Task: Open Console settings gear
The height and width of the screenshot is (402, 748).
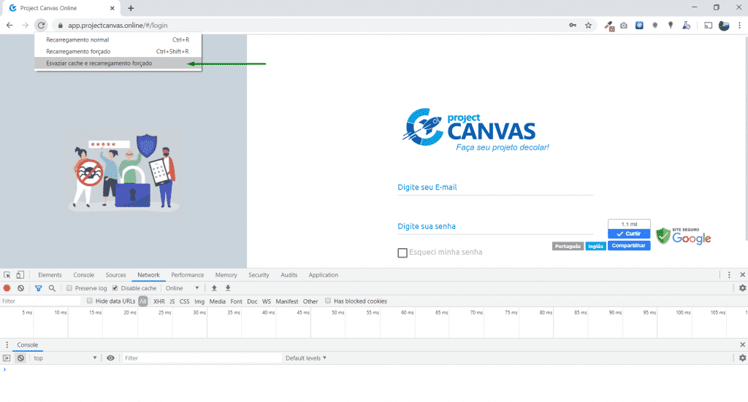Action: 742,358
